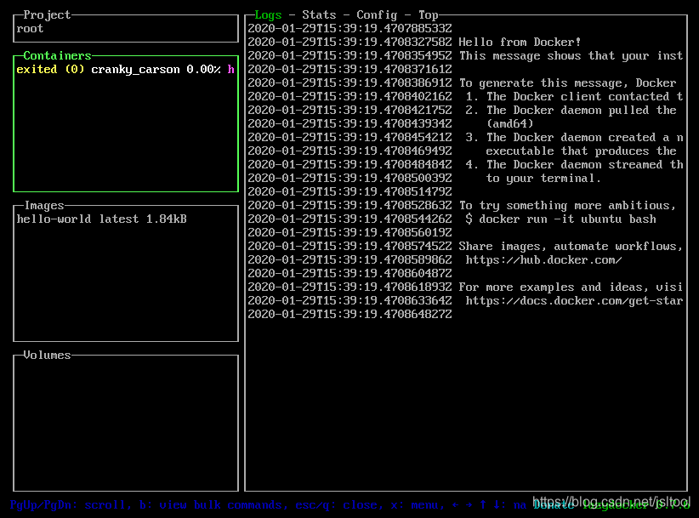The height and width of the screenshot is (518, 699).
Task: Focus the Project panel title
Action: click(47, 14)
